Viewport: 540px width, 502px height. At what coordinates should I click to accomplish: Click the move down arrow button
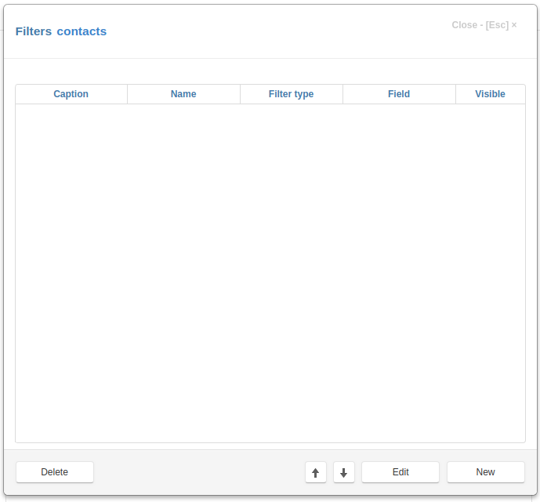(344, 472)
